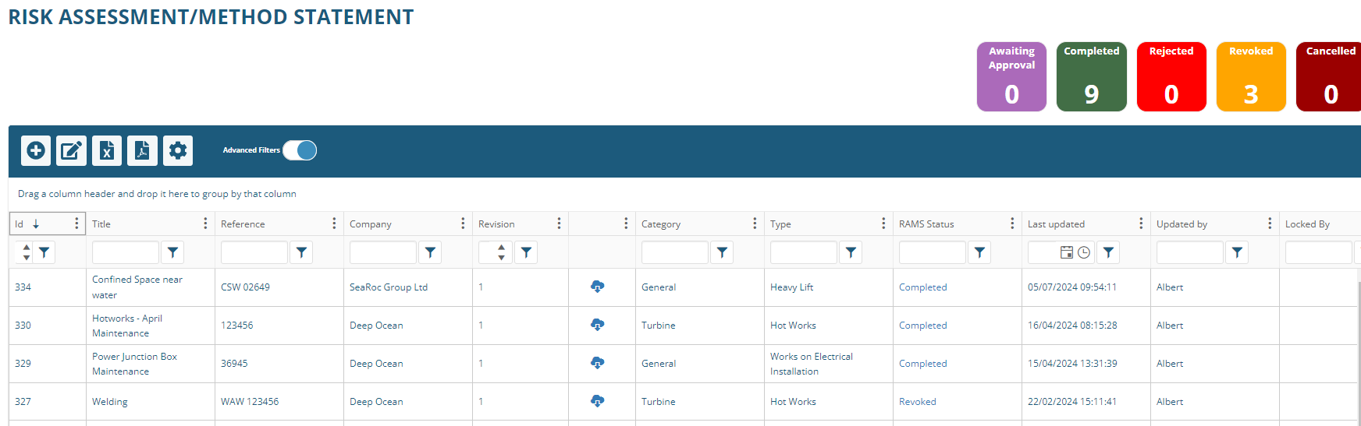The height and width of the screenshot is (426, 1361).
Task: Open Revoked status link for row 327
Action: point(918,401)
